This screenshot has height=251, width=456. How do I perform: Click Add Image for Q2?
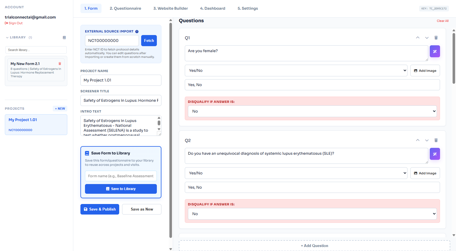pos(425,173)
